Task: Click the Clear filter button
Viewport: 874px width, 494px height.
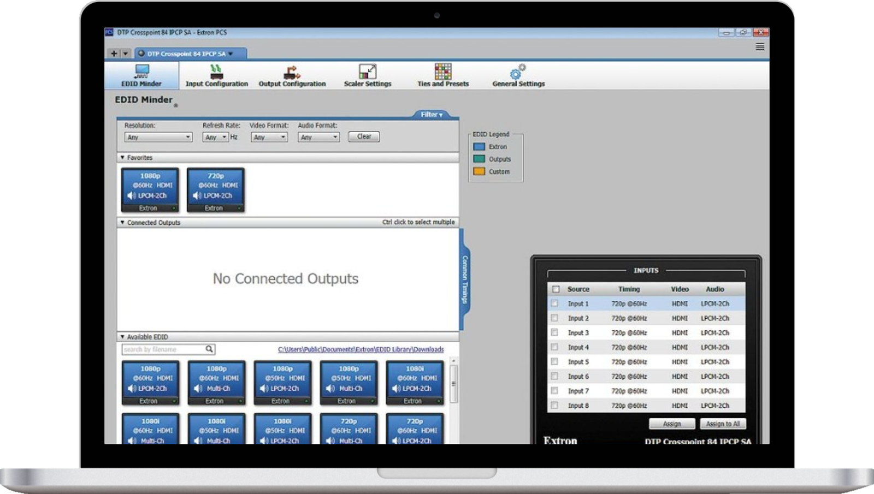Action: coord(364,136)
